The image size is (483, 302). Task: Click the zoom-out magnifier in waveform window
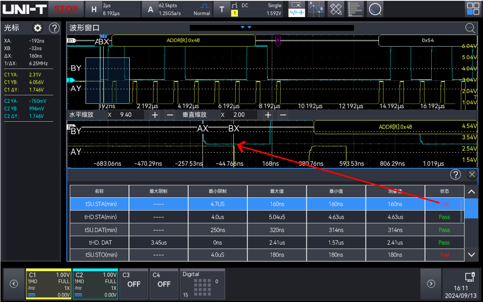click(470, 28)
